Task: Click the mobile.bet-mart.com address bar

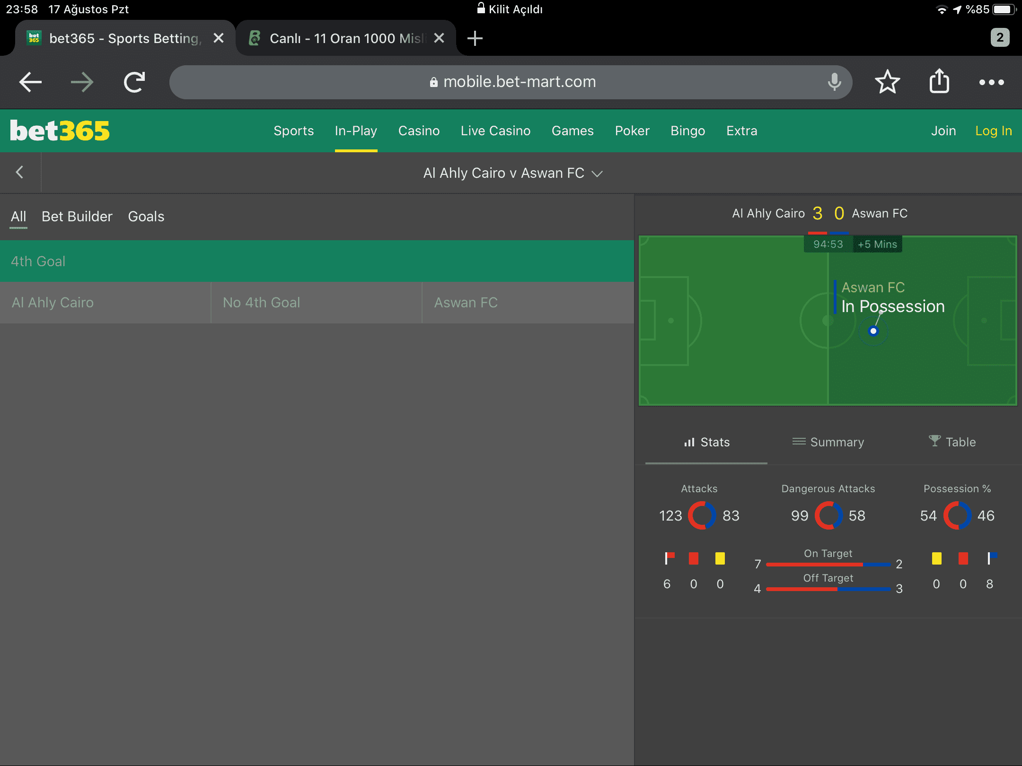Action: [511, 82]
